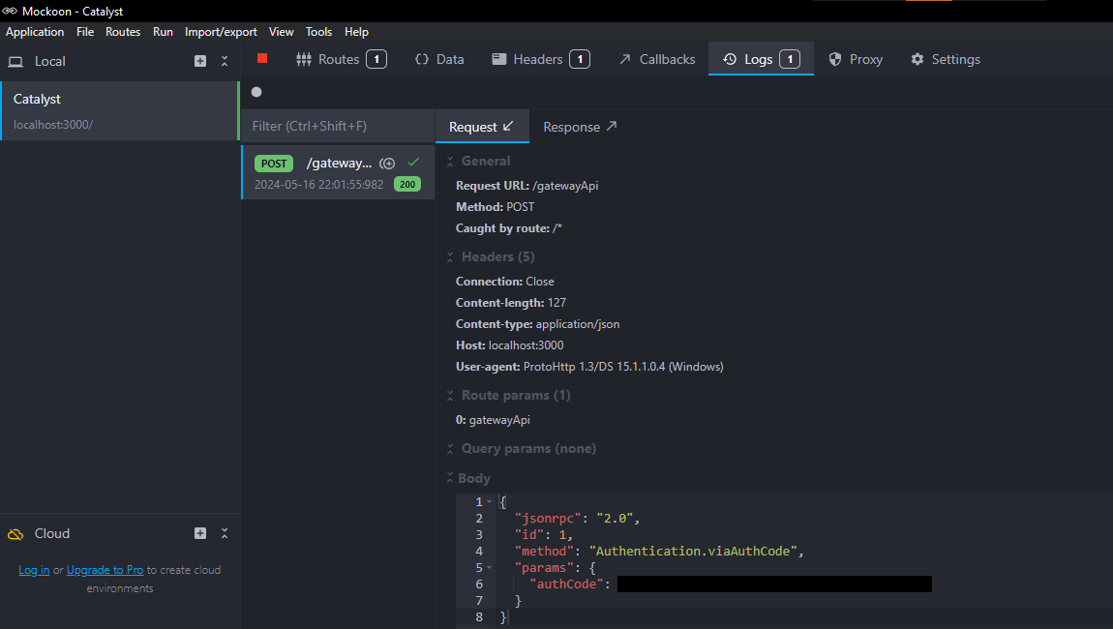The height and width of the screenshot is (629, 1113).
Task: Click the Callbacks arrow icon
Action: click(624, 59)
